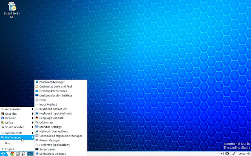The image size is (251, 156).
Task: Click the 09:49 clock
Action: pyautogui.click(x=242, y=154)
